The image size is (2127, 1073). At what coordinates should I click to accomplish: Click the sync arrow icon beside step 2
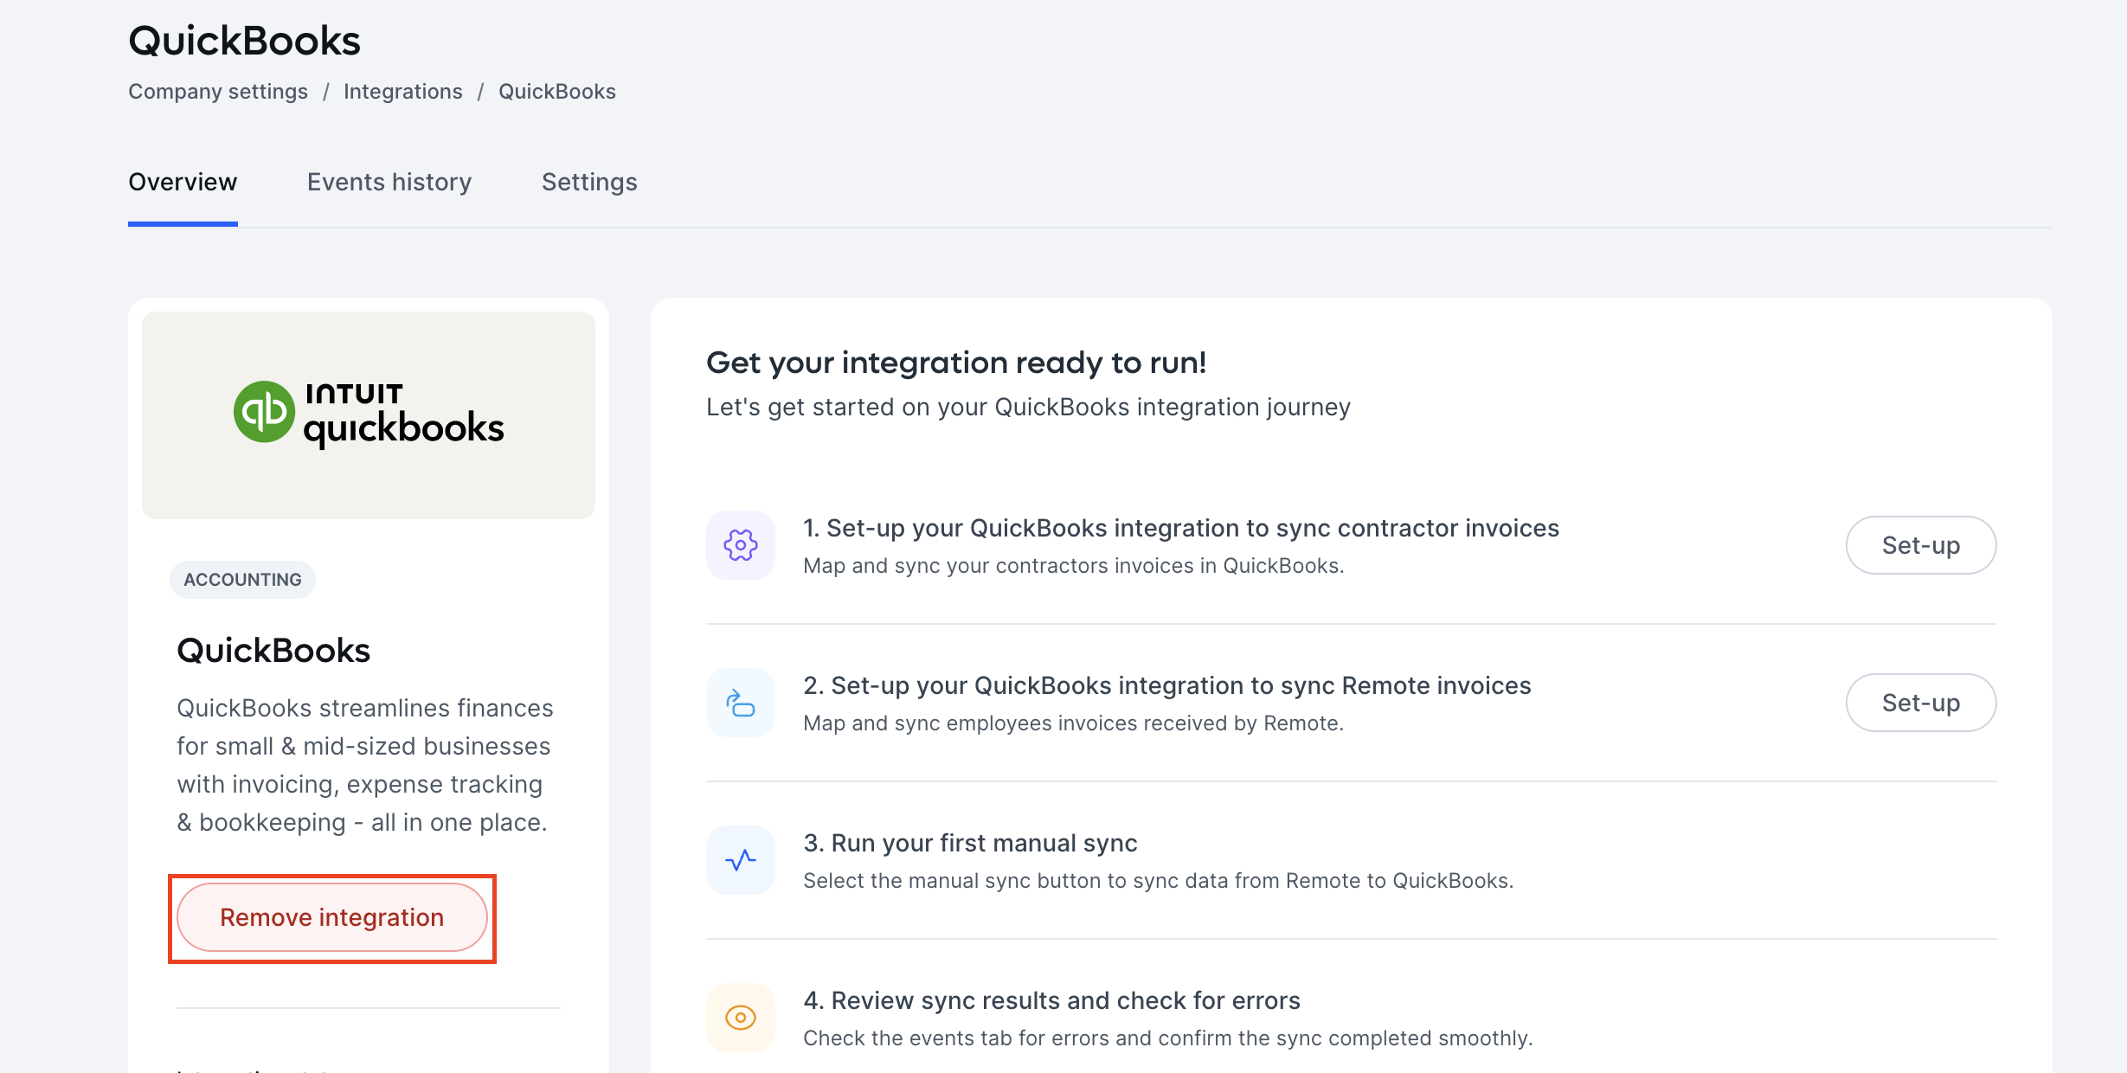[x=741, y=703]
